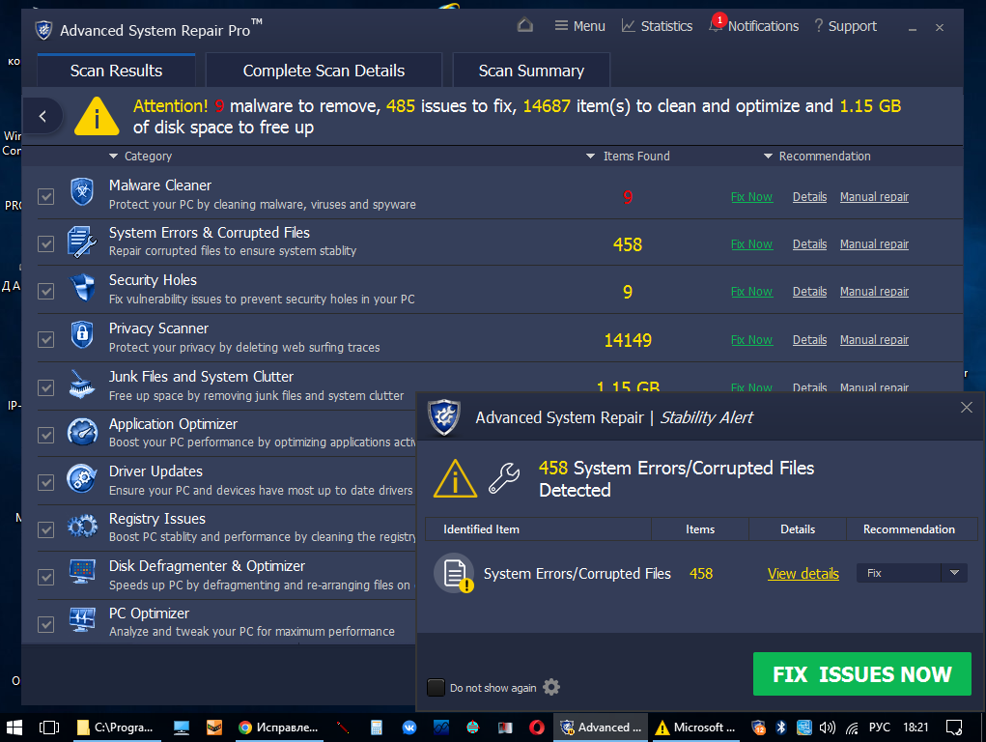Open the Windows Start menu
Screen dimensions: 986x742
(x=14, y=728)
